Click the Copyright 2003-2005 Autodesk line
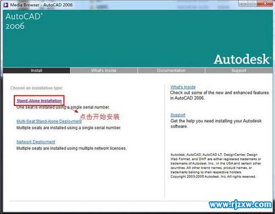 [x=213, y=177]
